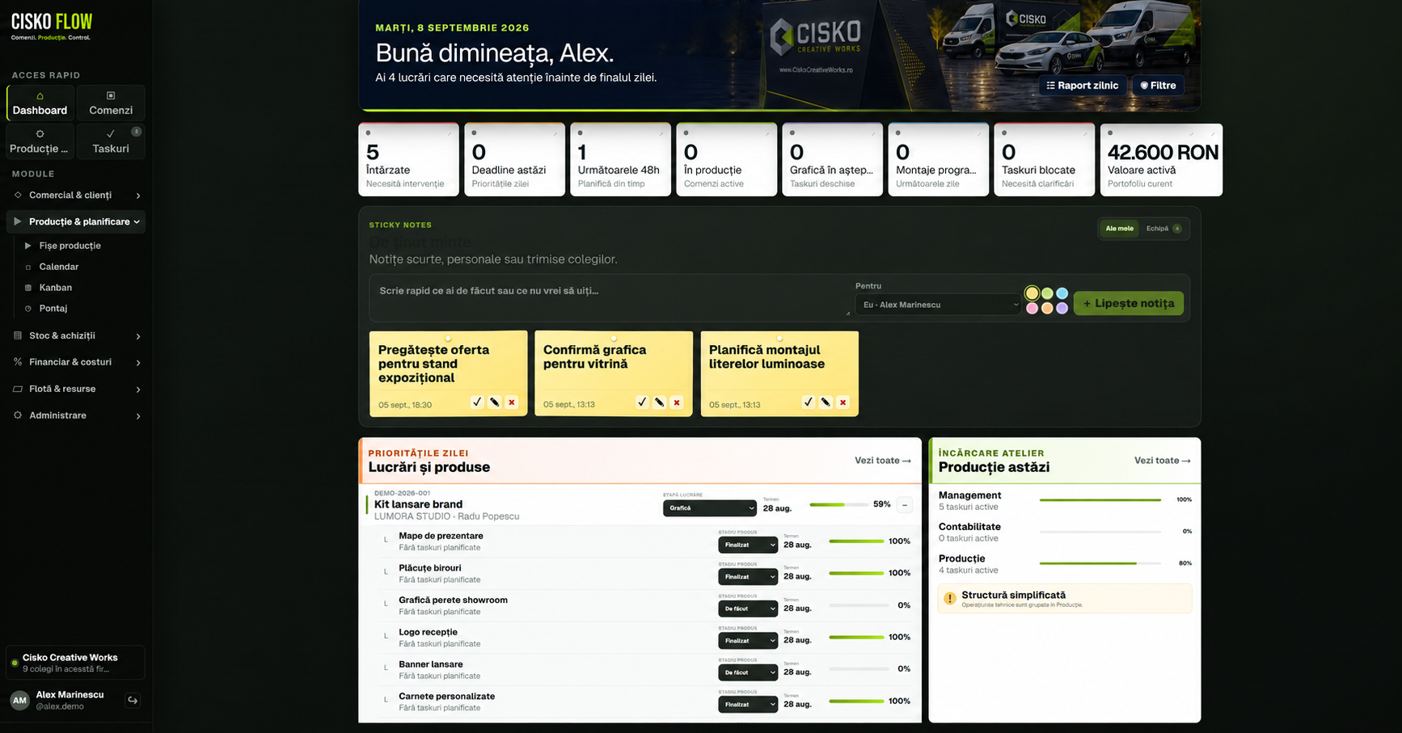
Task: Open Taskuri quick access tile
Action: click(x=111, y=141)
